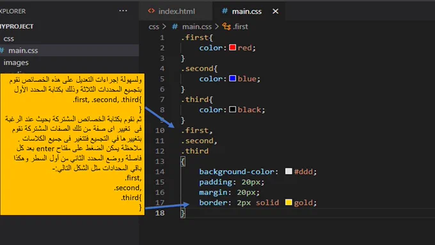This screenshot has width=435, height=245.
Task: Open the red color picker swatch
Action: click(x=232, y=47)
